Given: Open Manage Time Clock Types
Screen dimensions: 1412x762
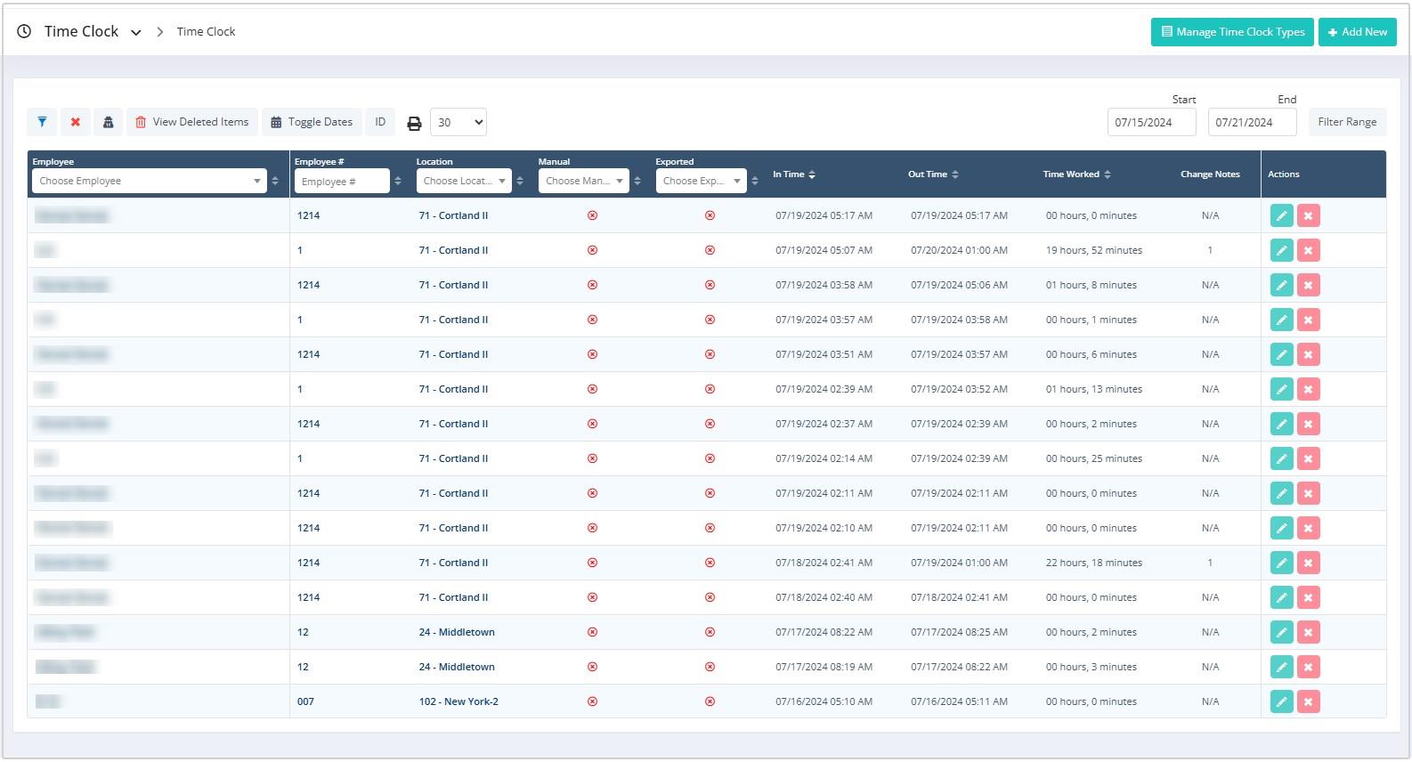Looking at the screenshot, I should point(1232,32).
